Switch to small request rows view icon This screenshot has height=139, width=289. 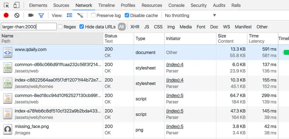point(80,15)
